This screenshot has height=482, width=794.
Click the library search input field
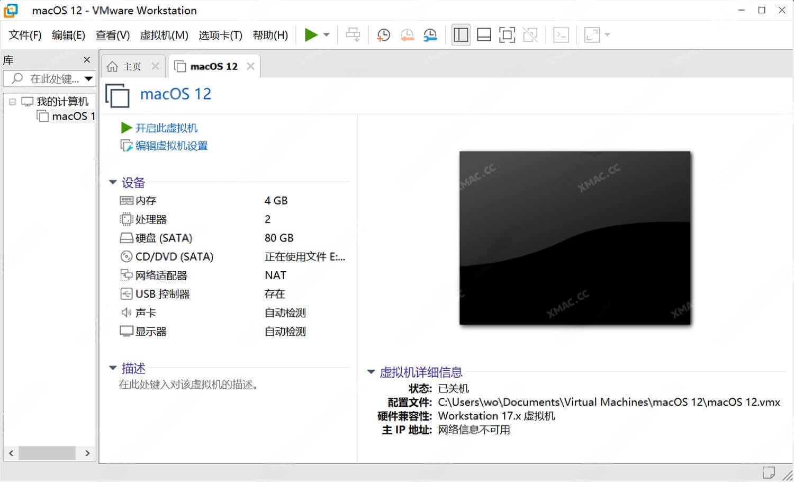(x=48, y=78)
